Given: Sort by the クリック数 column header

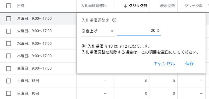Looking at the screenshot, I should tap(138, 6).
